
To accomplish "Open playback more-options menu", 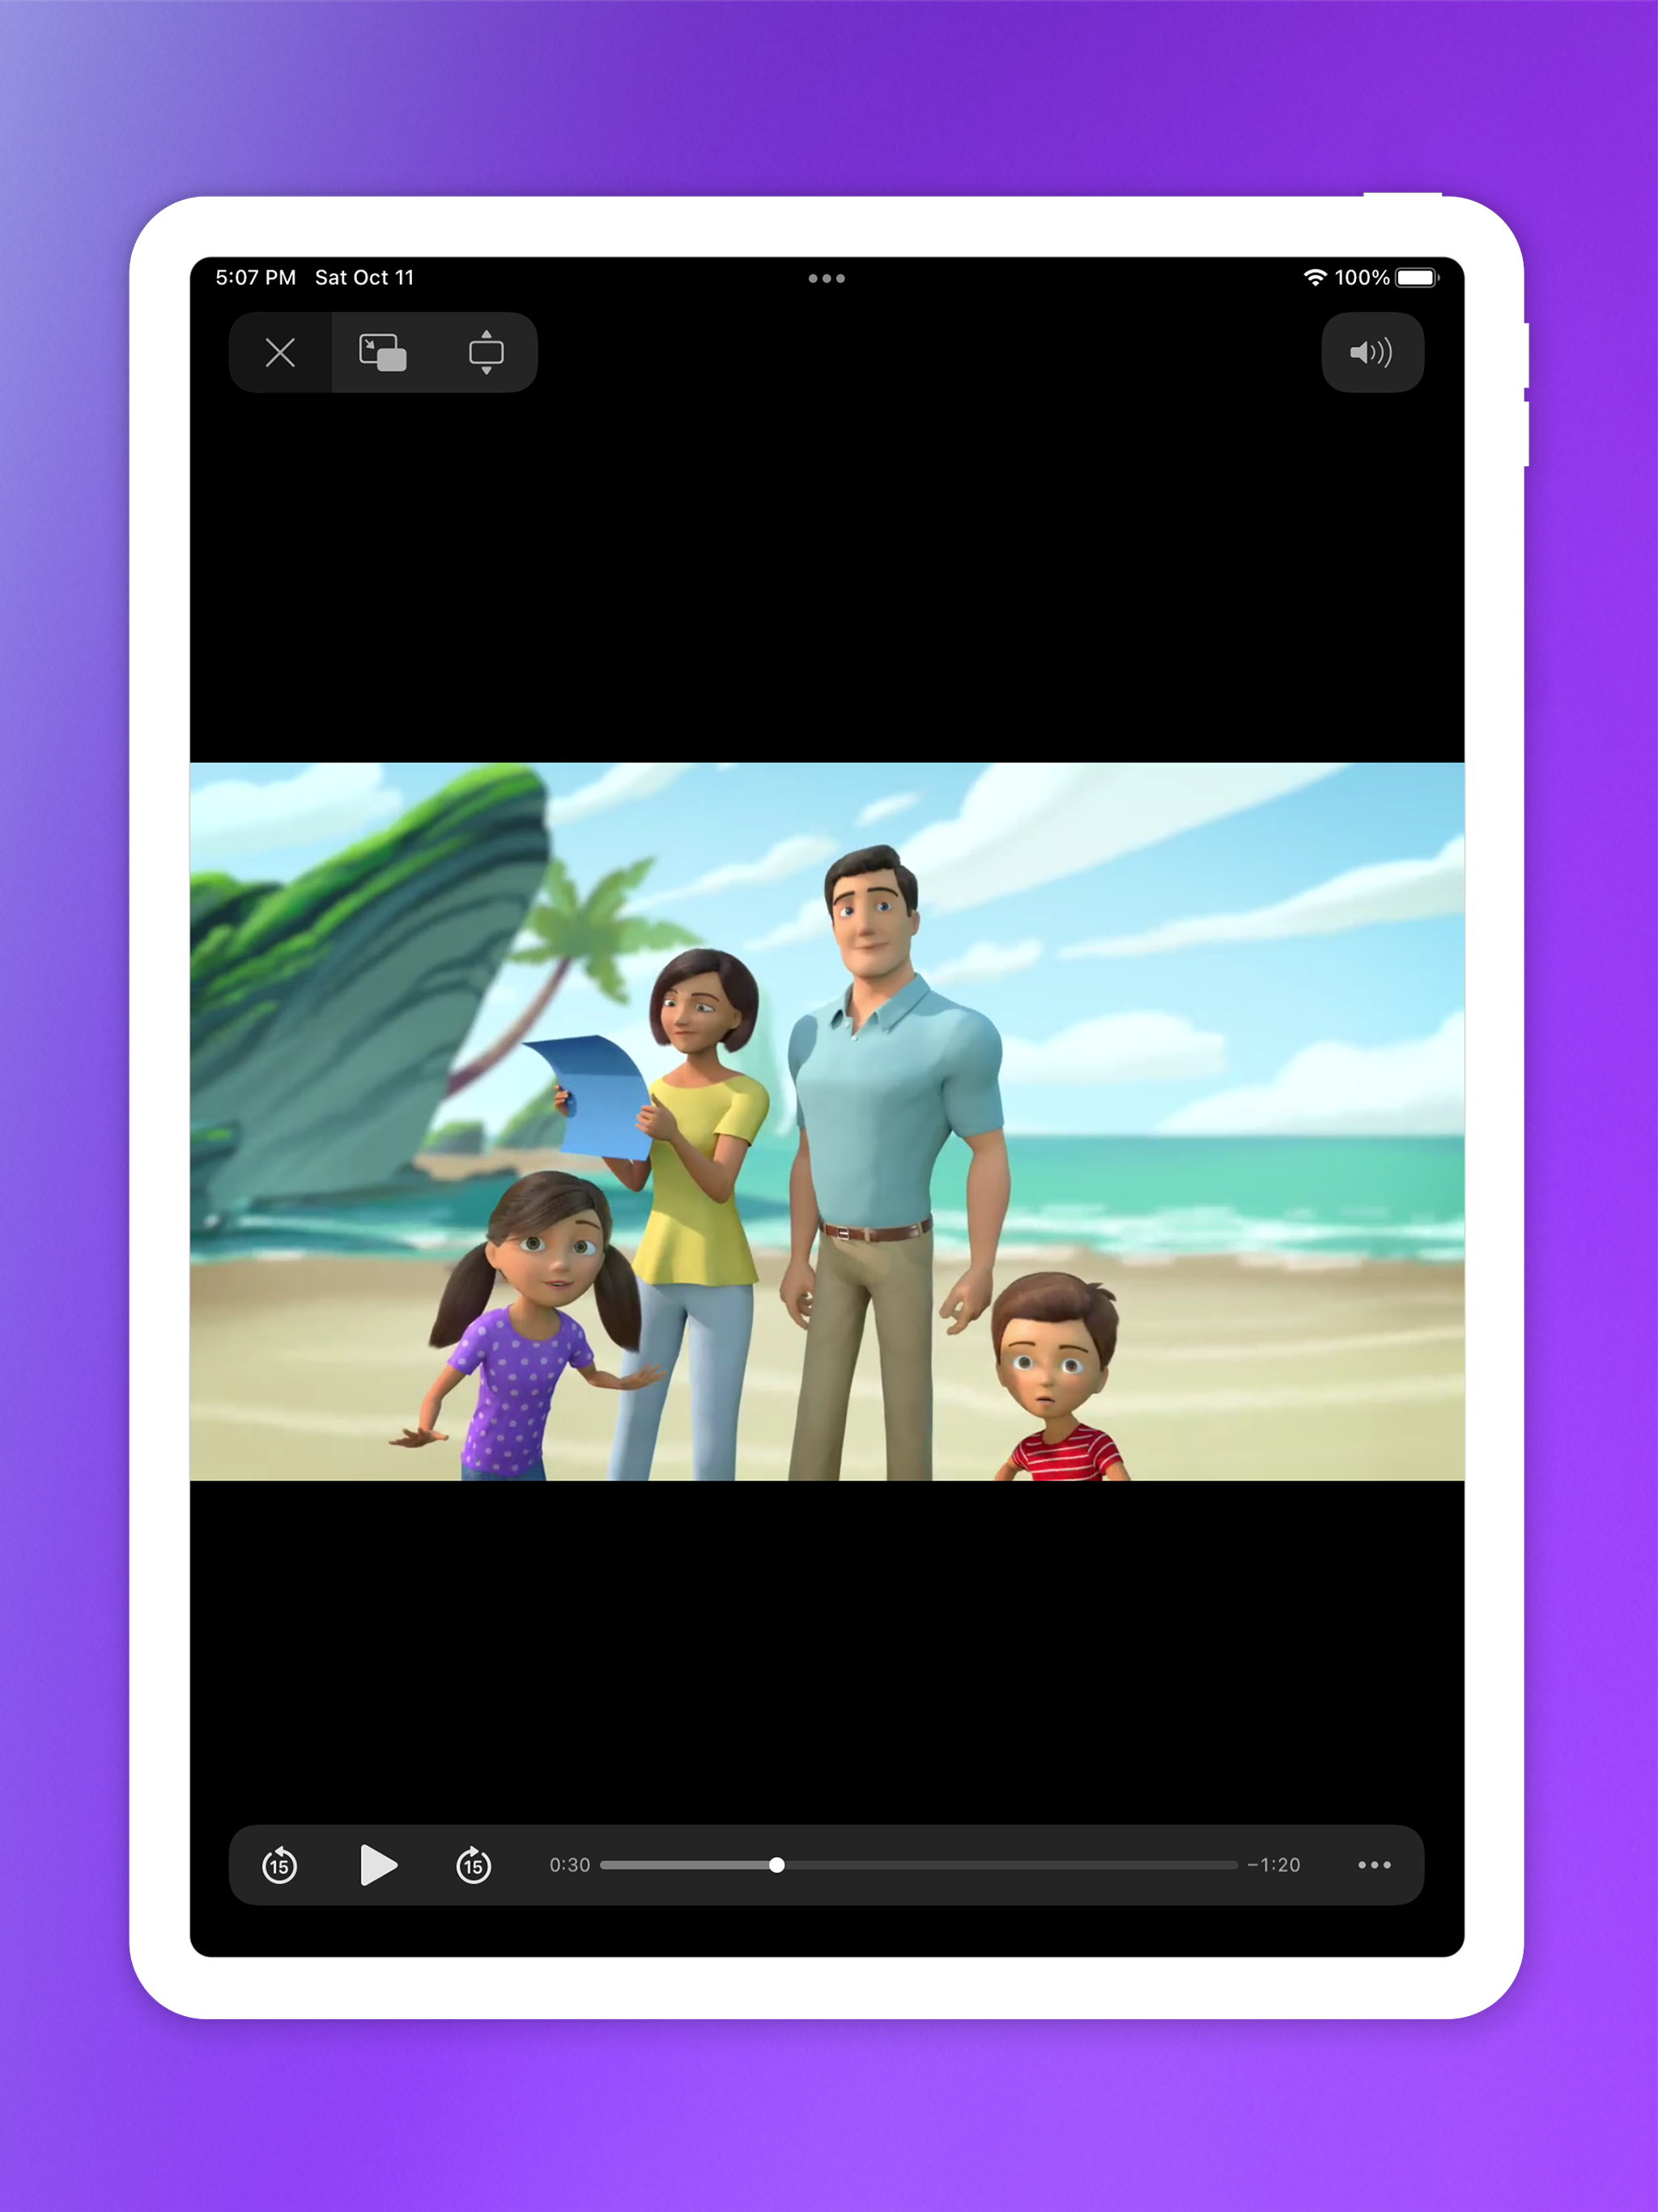I will (1374, 1865).
